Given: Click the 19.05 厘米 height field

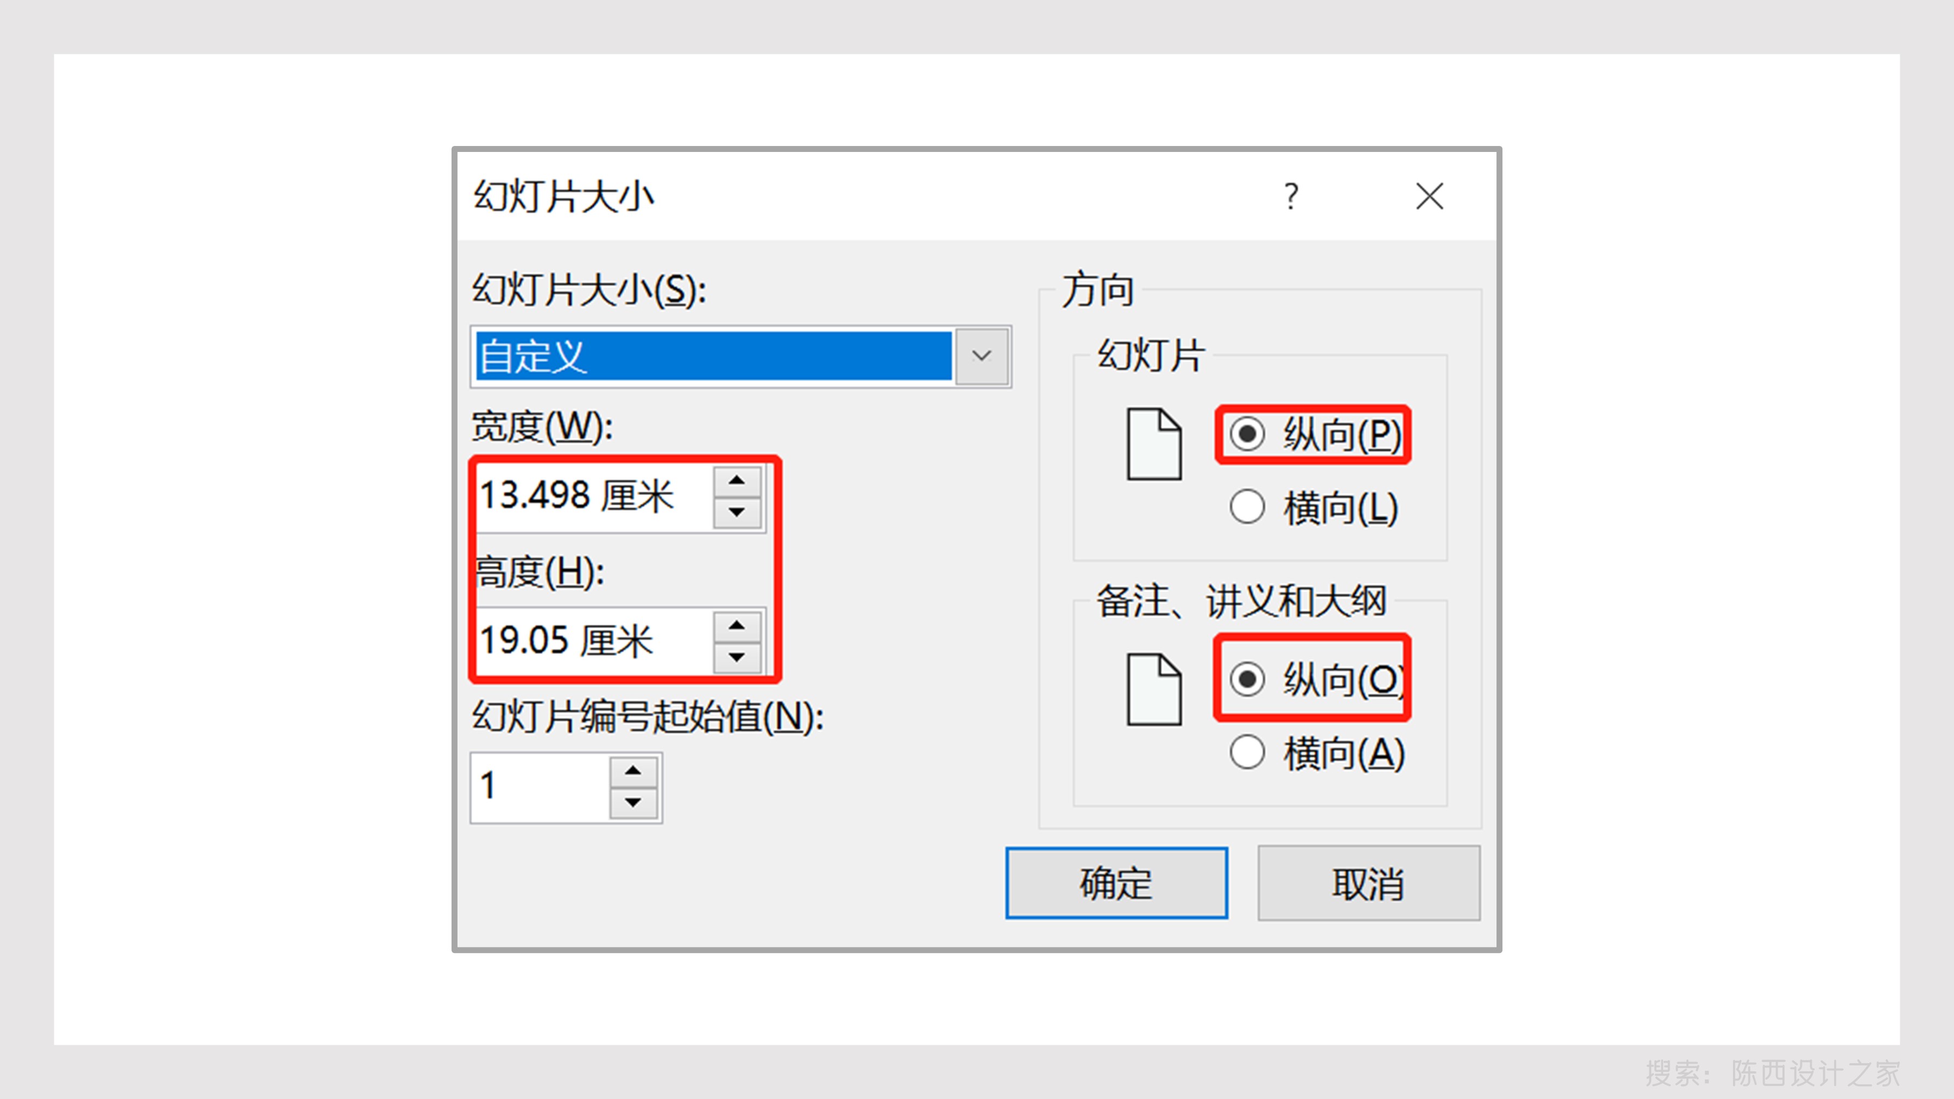Looking at the screenshot, I should [594, 641].
